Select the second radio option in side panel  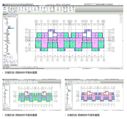[x=4, y=58]
